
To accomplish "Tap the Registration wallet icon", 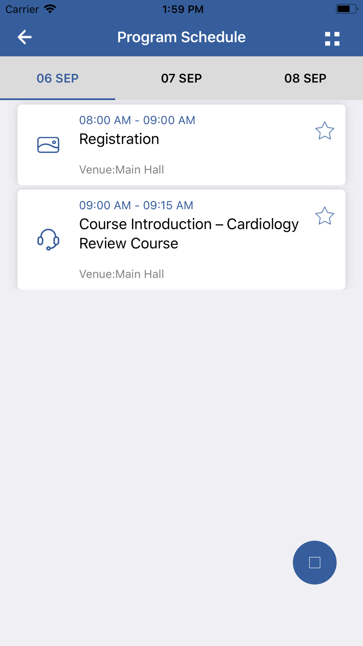I will [48, 145].
